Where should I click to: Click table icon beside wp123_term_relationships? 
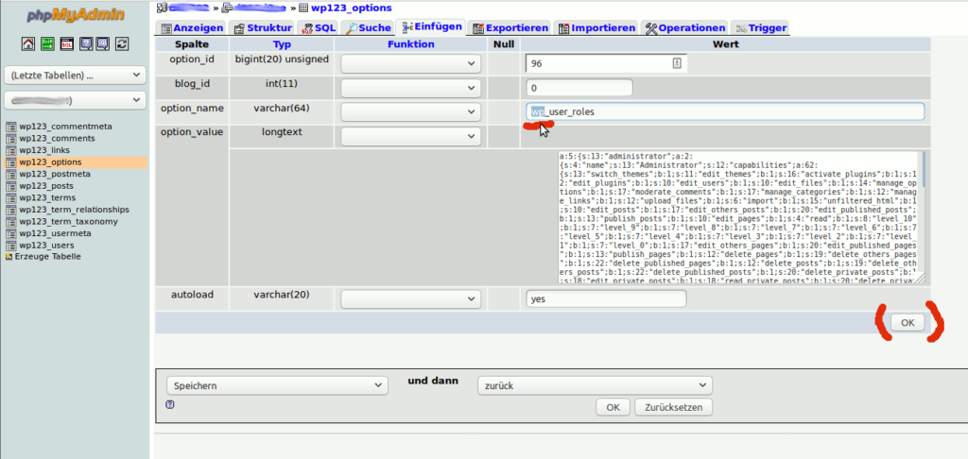(x=10, y=210)
